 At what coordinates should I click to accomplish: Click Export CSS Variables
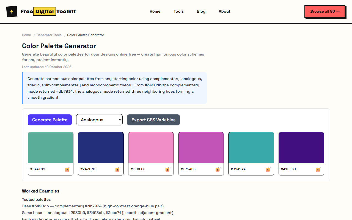(153, 120)
